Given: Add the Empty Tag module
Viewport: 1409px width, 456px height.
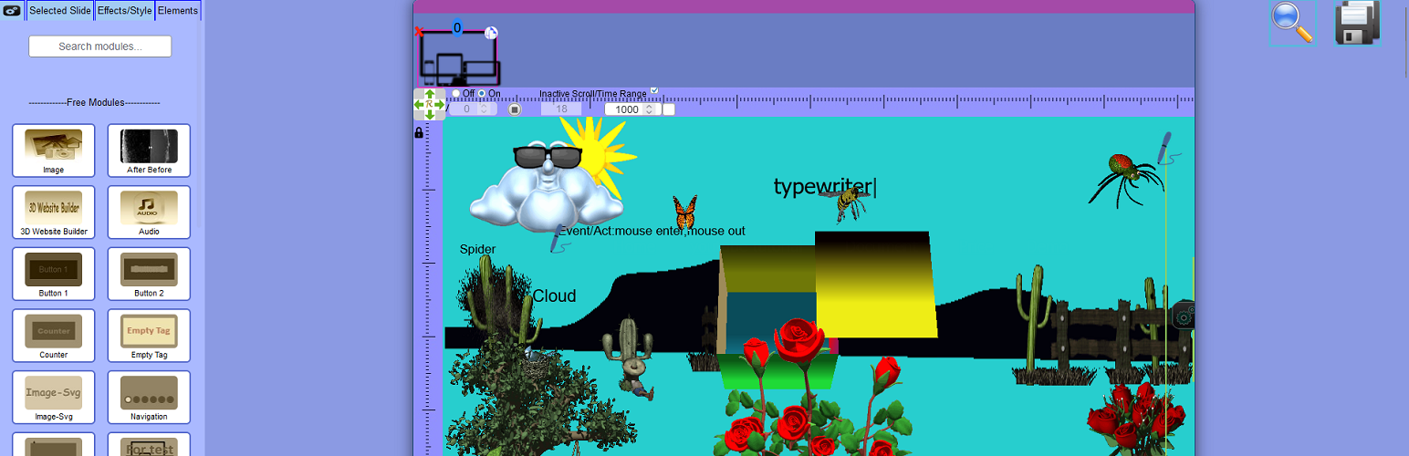Looking at the screenshot, I should 149,336.
